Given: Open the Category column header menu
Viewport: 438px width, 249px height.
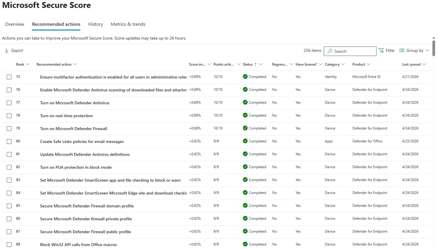Looking at the screenshot, I should 343,64.
